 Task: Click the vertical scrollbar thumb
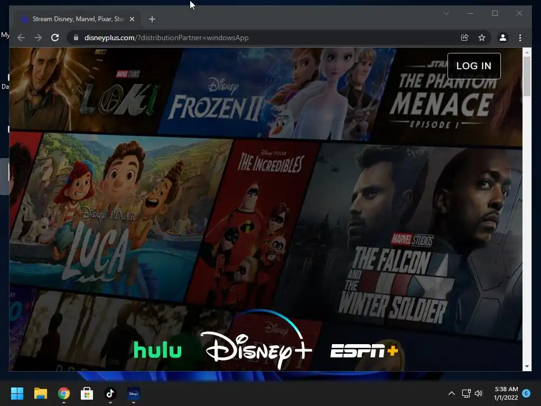527,77
